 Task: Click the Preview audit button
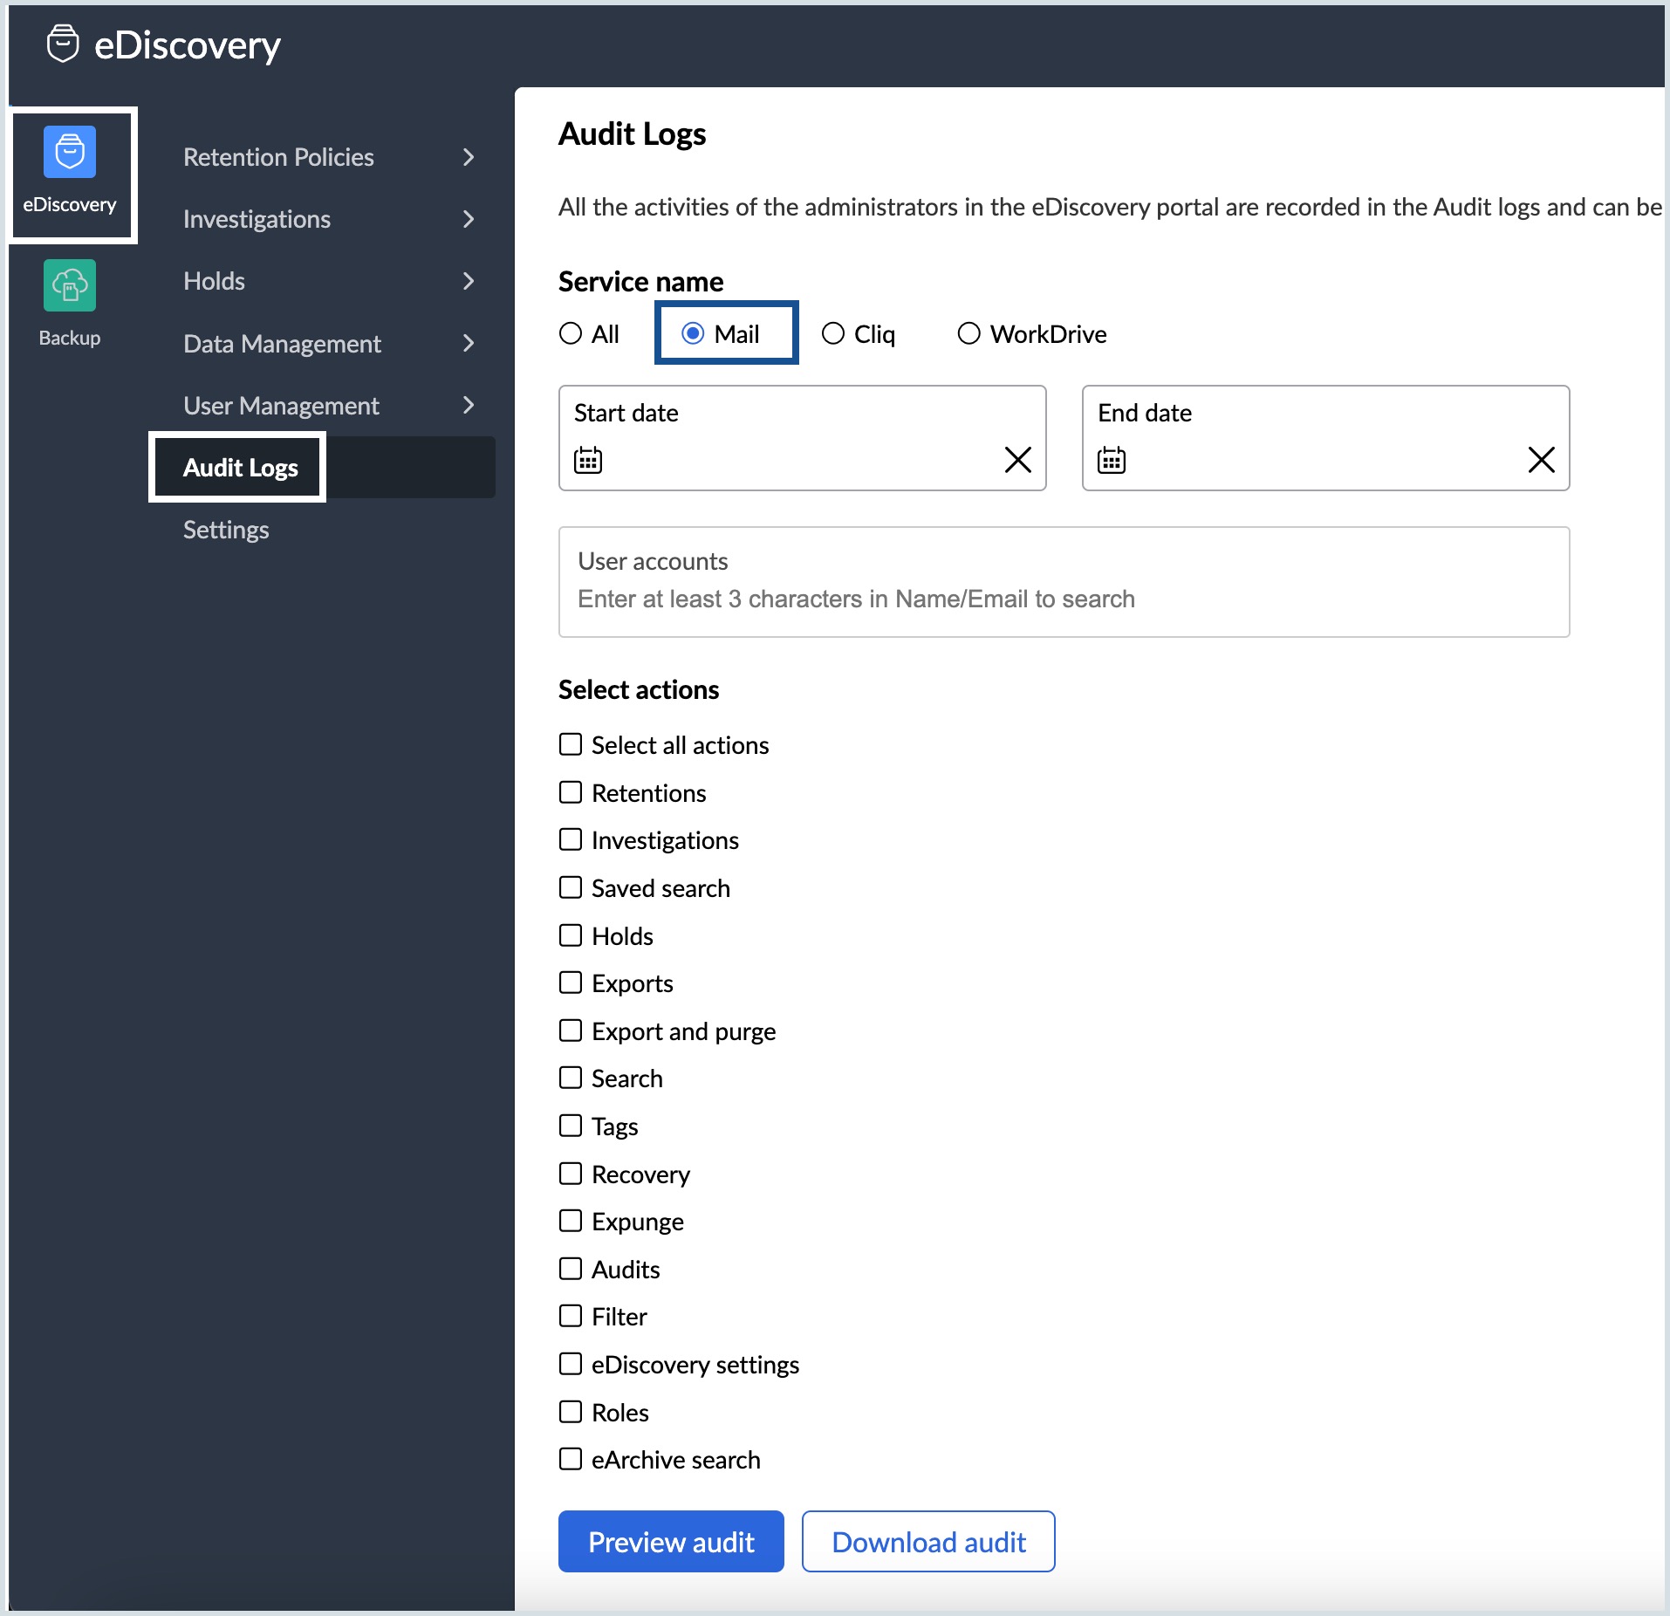[671, 1542]
